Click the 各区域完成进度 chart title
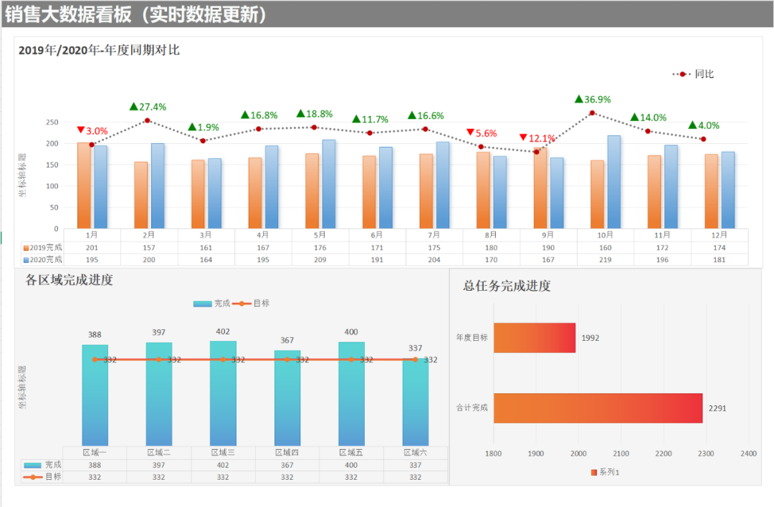This screenshot has width=774, height=507. pyautogui.click(x=70, y=280)
